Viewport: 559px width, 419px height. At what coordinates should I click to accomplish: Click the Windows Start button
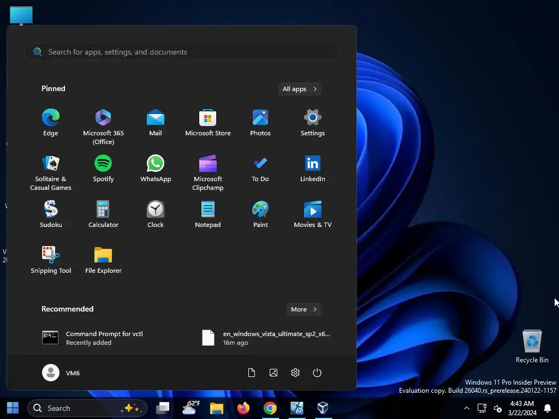(13, 408)
